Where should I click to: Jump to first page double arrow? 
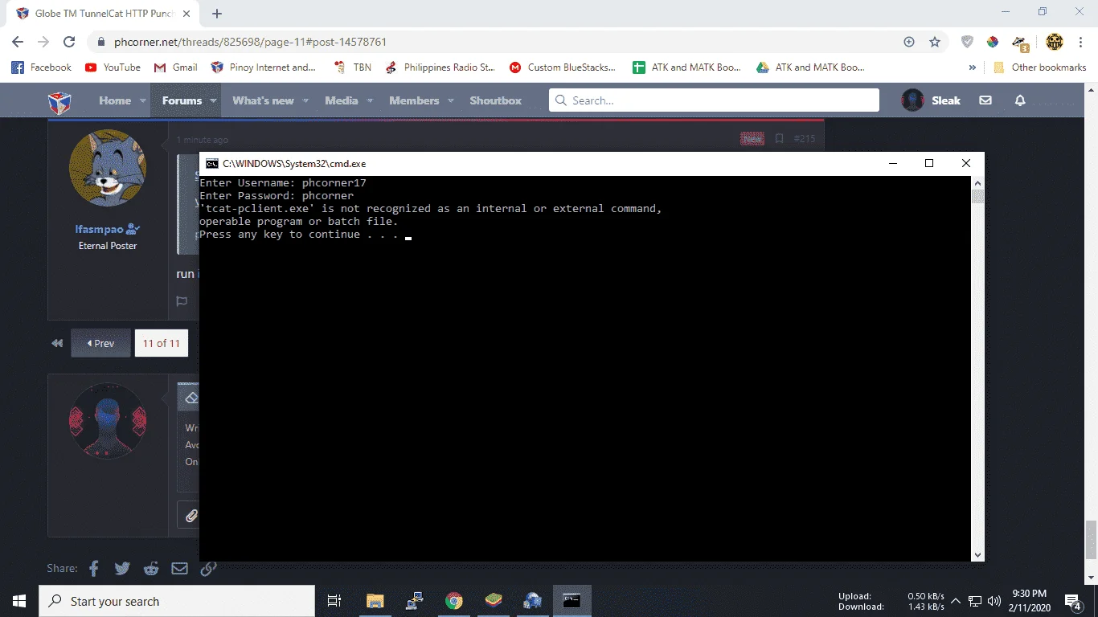[57, 343]
